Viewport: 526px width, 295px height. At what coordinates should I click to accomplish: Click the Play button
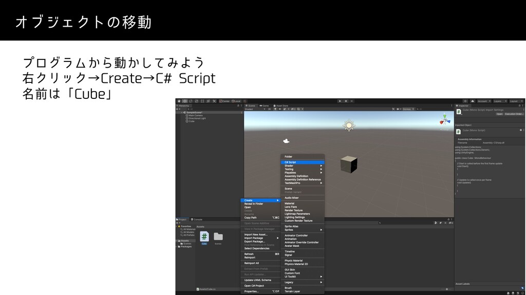coord(340,101)
